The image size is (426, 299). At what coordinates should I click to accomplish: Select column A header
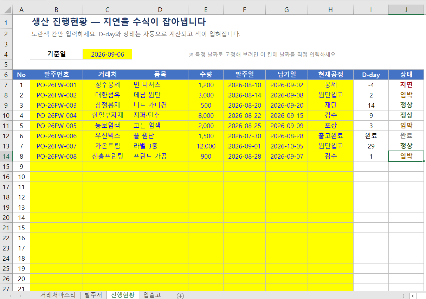(21, 10)
